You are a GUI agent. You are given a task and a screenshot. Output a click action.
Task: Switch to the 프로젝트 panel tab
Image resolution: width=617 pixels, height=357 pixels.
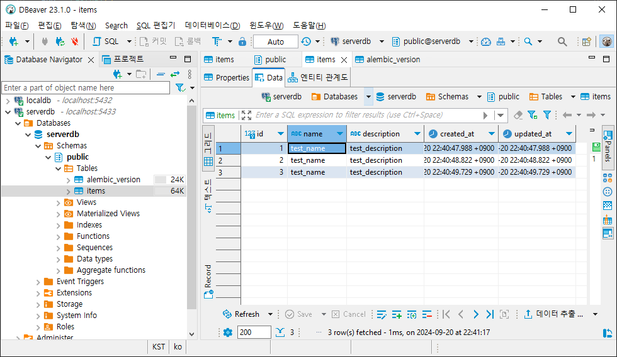point(123,59)
